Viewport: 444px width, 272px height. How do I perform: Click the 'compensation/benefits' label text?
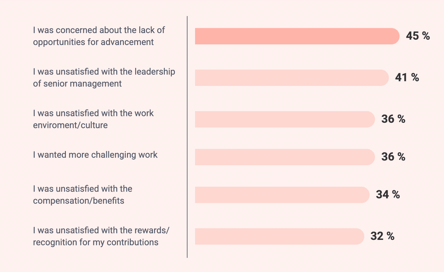pos(83,195)
